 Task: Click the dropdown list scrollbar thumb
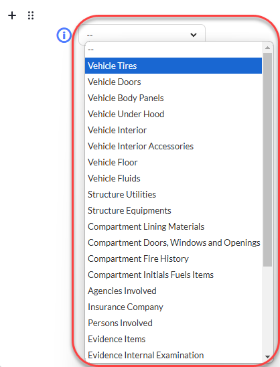[267, 159]
